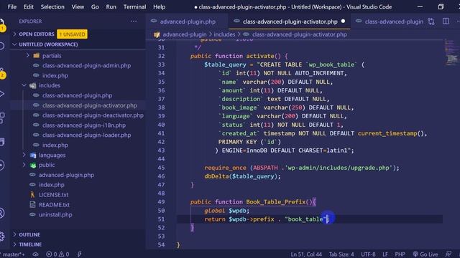Screen dimensions: 460x258
Task: Switch to the third class-advanced-plugin tab
Action: (390, 21)
